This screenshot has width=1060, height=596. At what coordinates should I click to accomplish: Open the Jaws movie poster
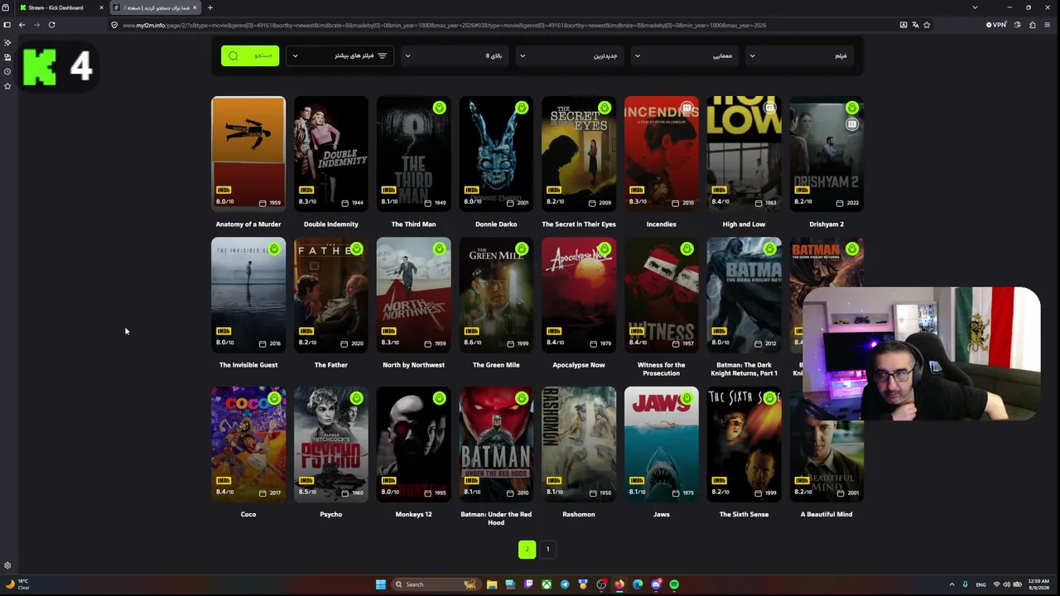[x=661, y=445]
